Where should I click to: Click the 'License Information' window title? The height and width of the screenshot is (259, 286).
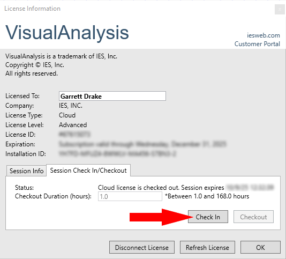pos(32,9)
